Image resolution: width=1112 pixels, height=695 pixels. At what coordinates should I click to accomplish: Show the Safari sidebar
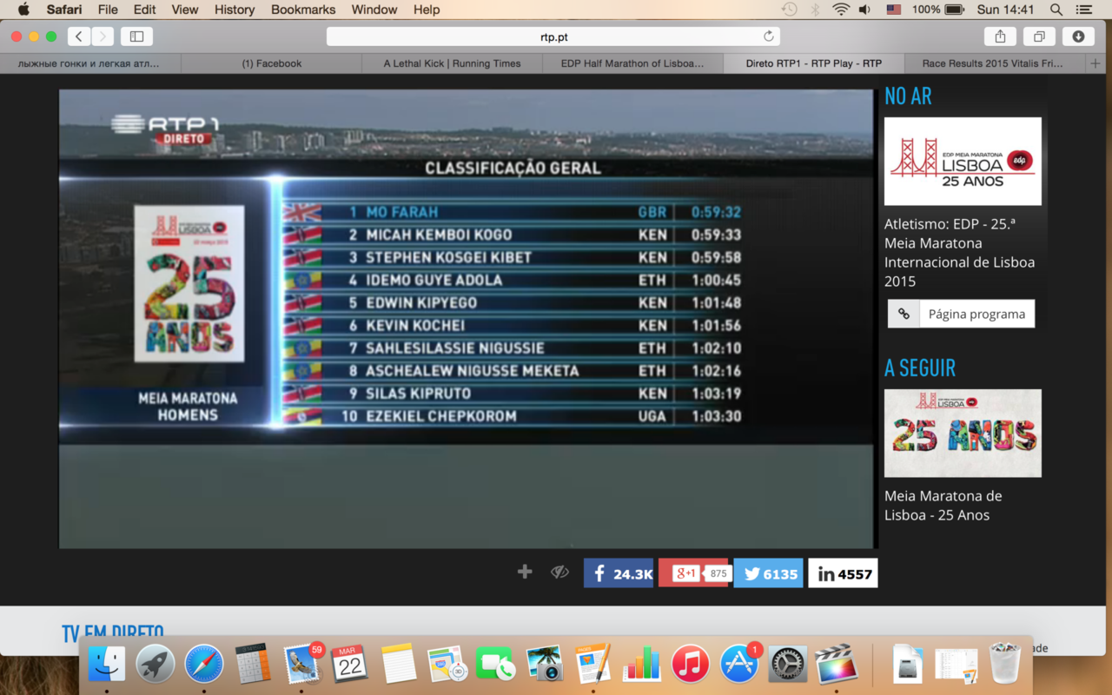pyautogui.click(x=136, y=36)
